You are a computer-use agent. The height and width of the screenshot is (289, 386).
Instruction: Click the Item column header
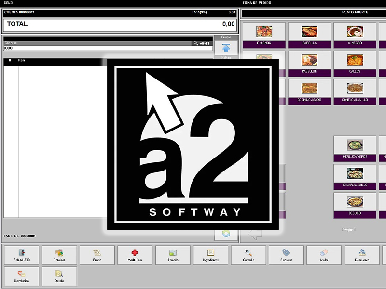click(21, 60)
